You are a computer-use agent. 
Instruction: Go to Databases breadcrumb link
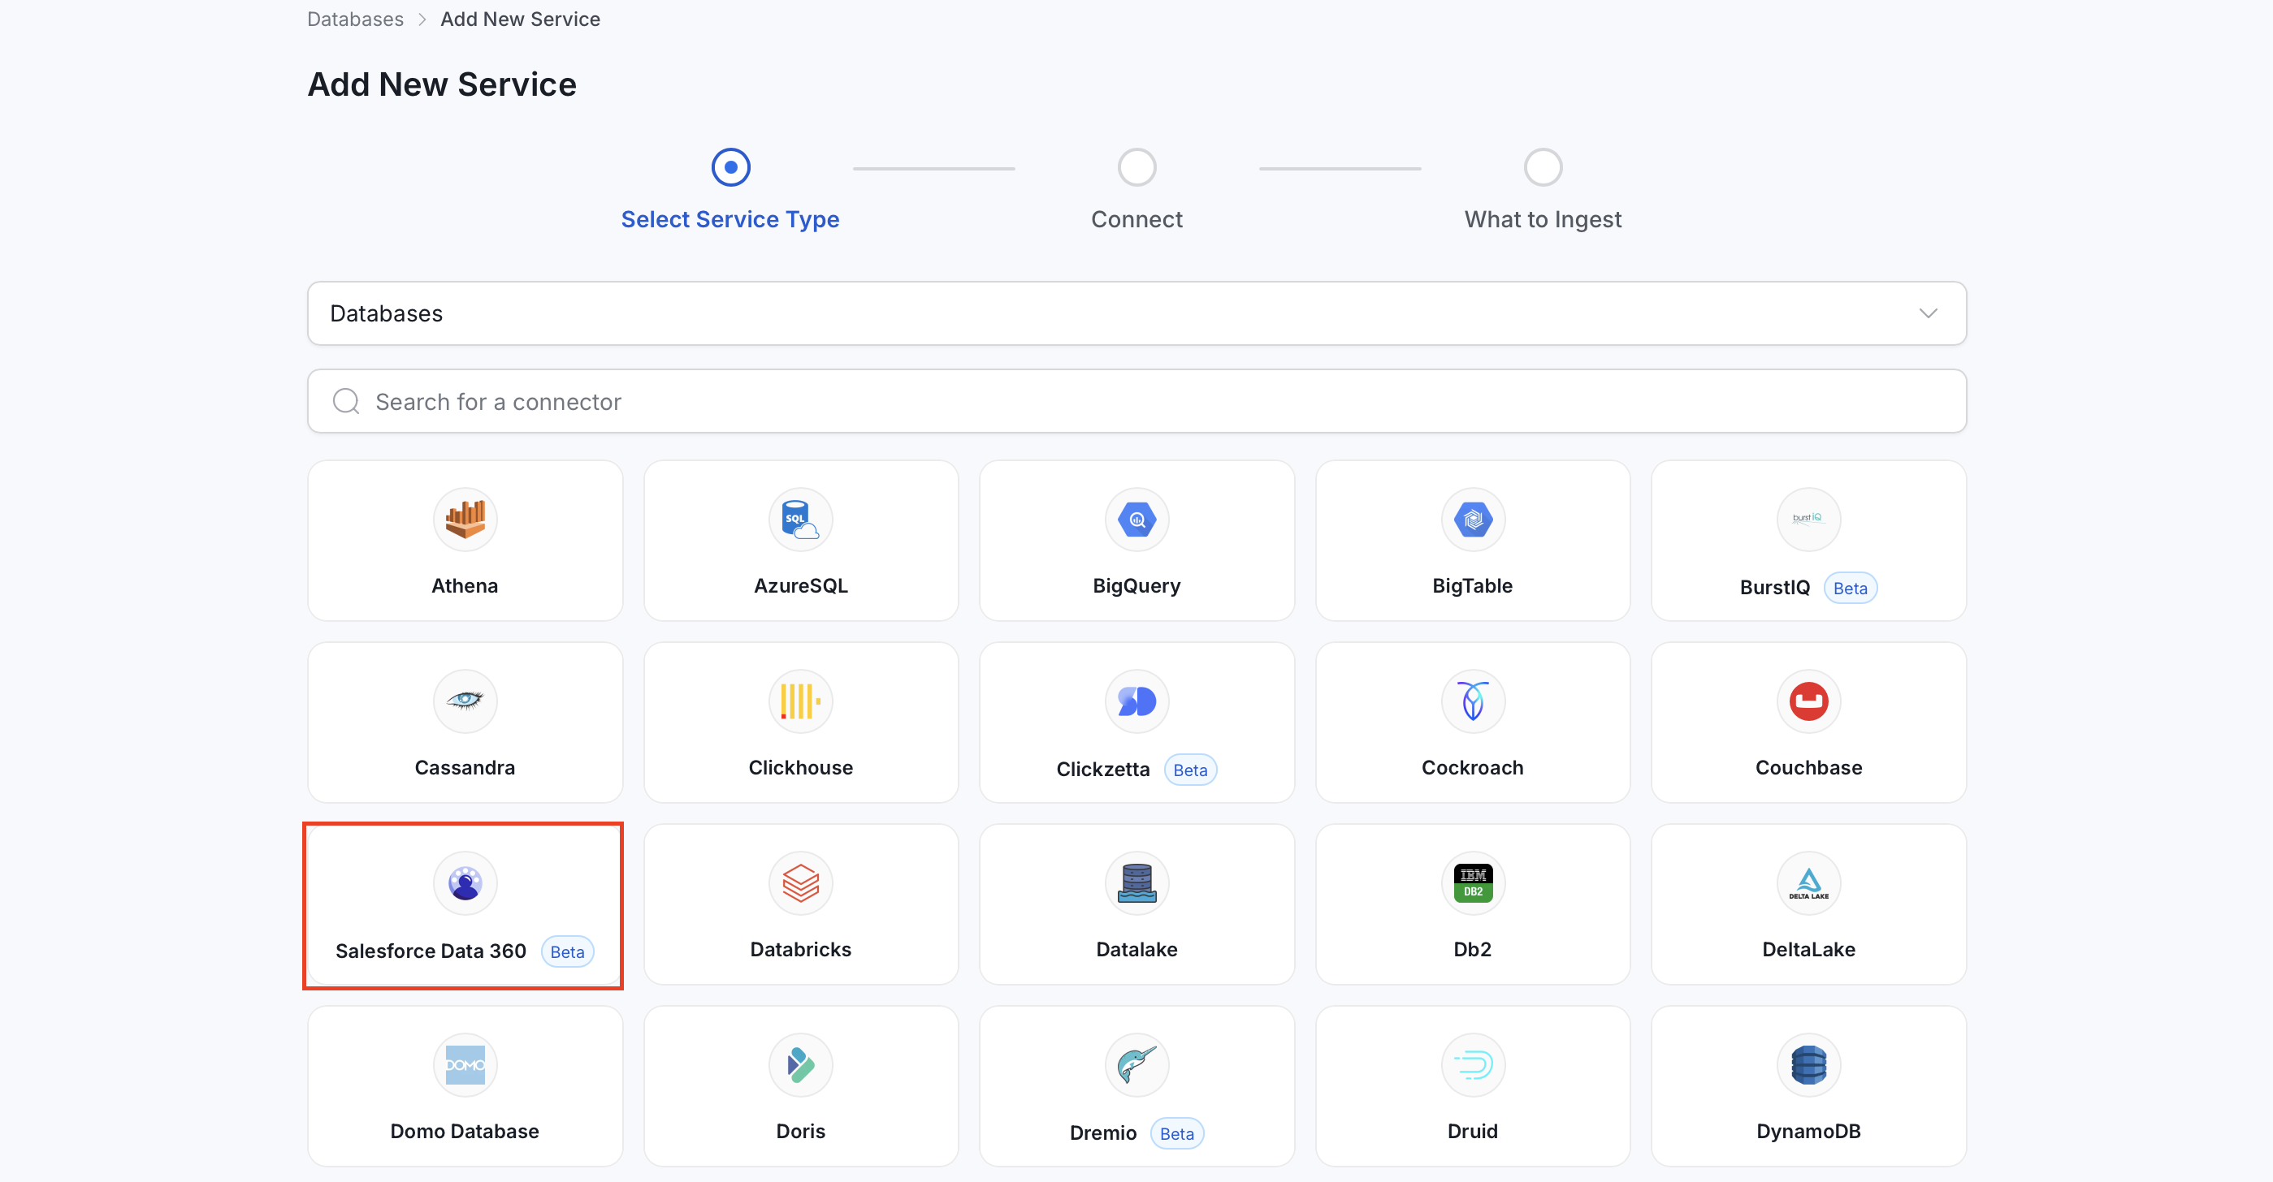point(356,19)
